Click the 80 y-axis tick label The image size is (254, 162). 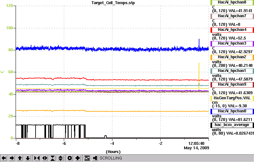pyautogui.click(x=10, y=50)
